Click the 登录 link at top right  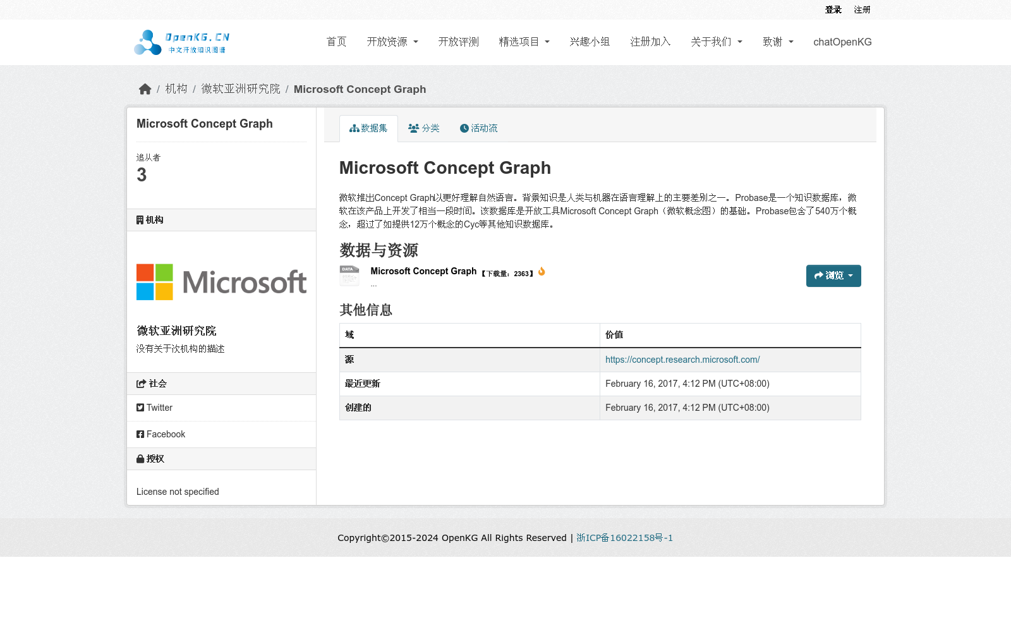(833, 9)
